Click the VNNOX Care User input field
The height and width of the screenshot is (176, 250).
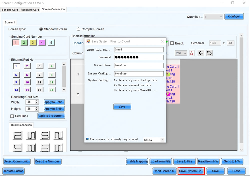[139, 49]
